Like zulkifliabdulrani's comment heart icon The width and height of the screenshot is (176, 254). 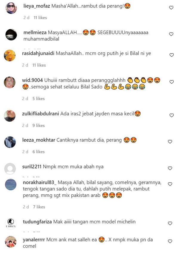point(172,115)
